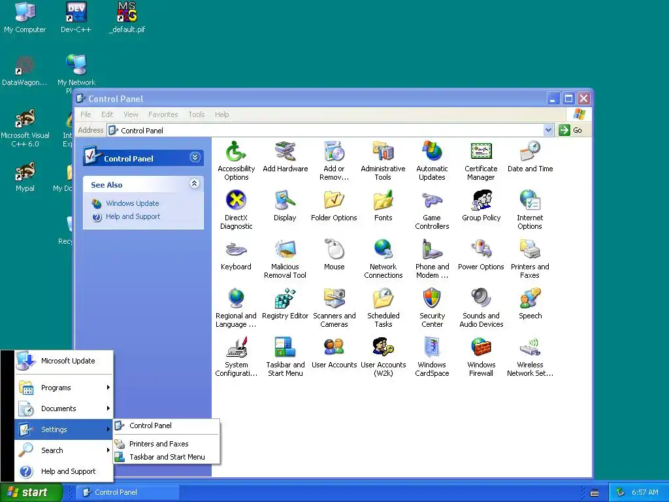Click the Address bar text field
Viewport: 669px width, 502px height.
[325, 130]
